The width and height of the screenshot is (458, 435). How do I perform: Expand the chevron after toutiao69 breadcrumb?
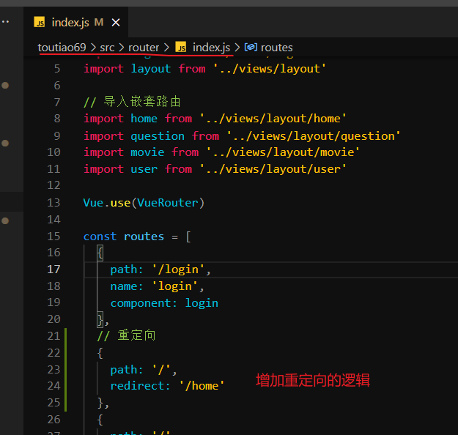[93, 48]
